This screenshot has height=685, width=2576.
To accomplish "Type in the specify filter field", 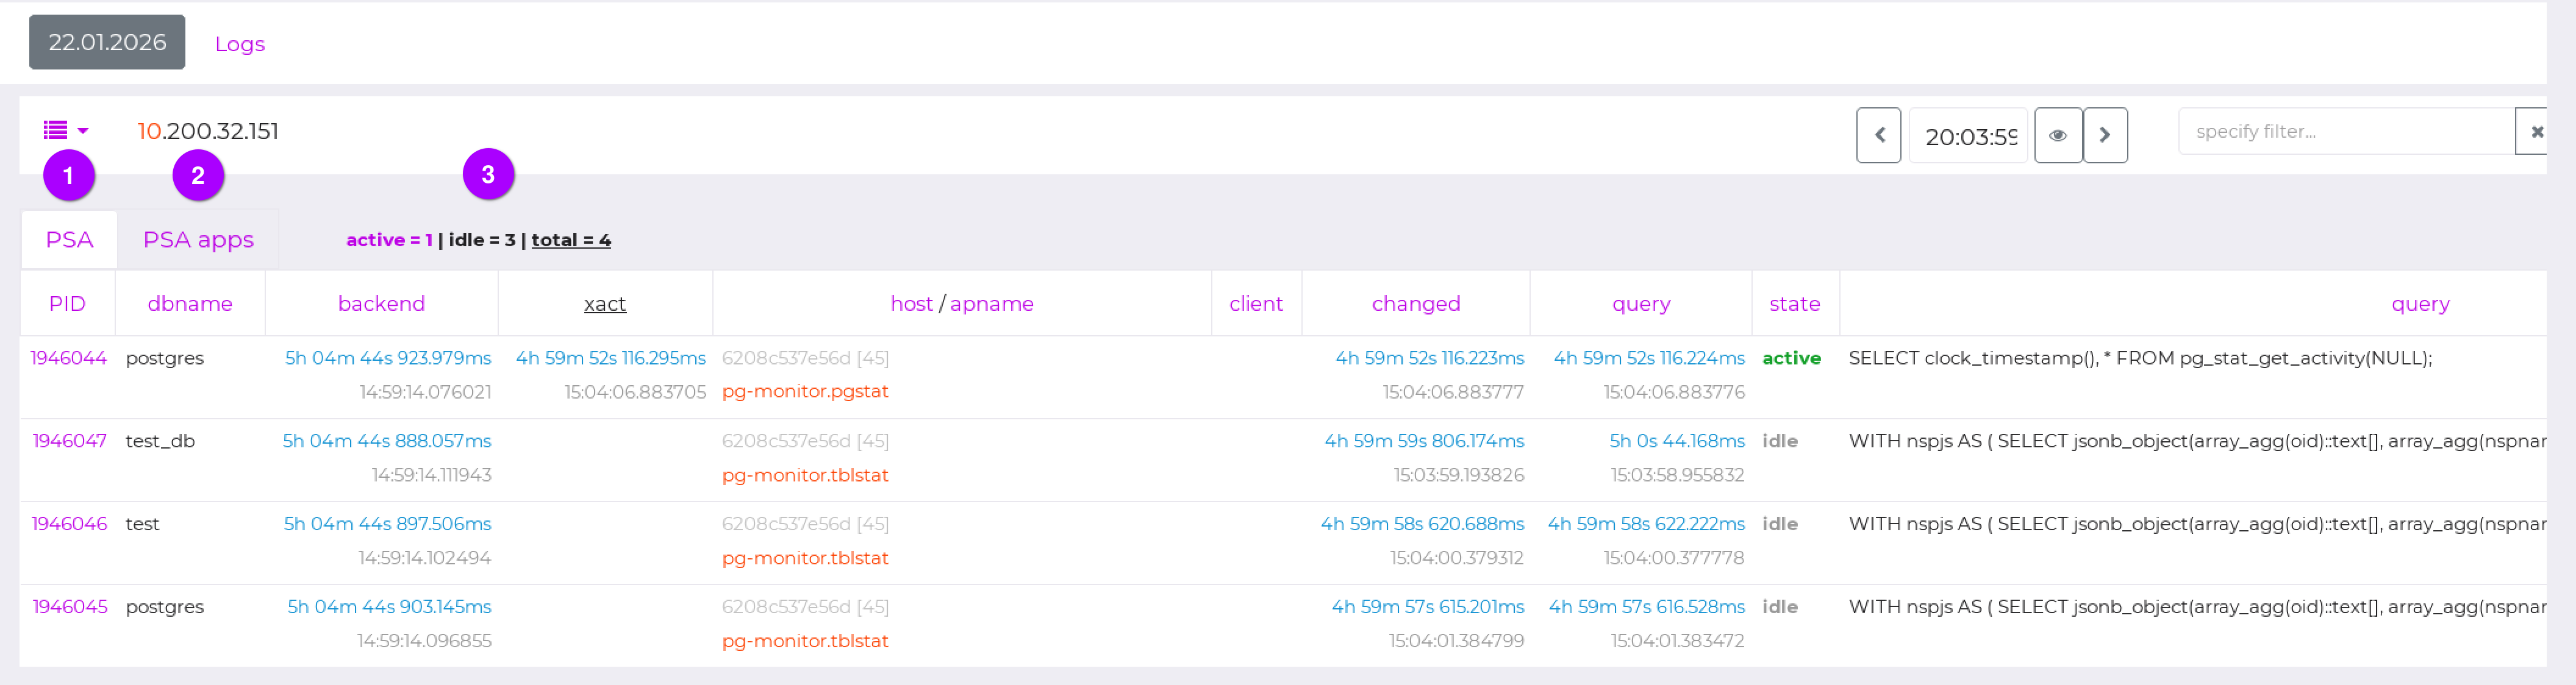I will 2345,132.
